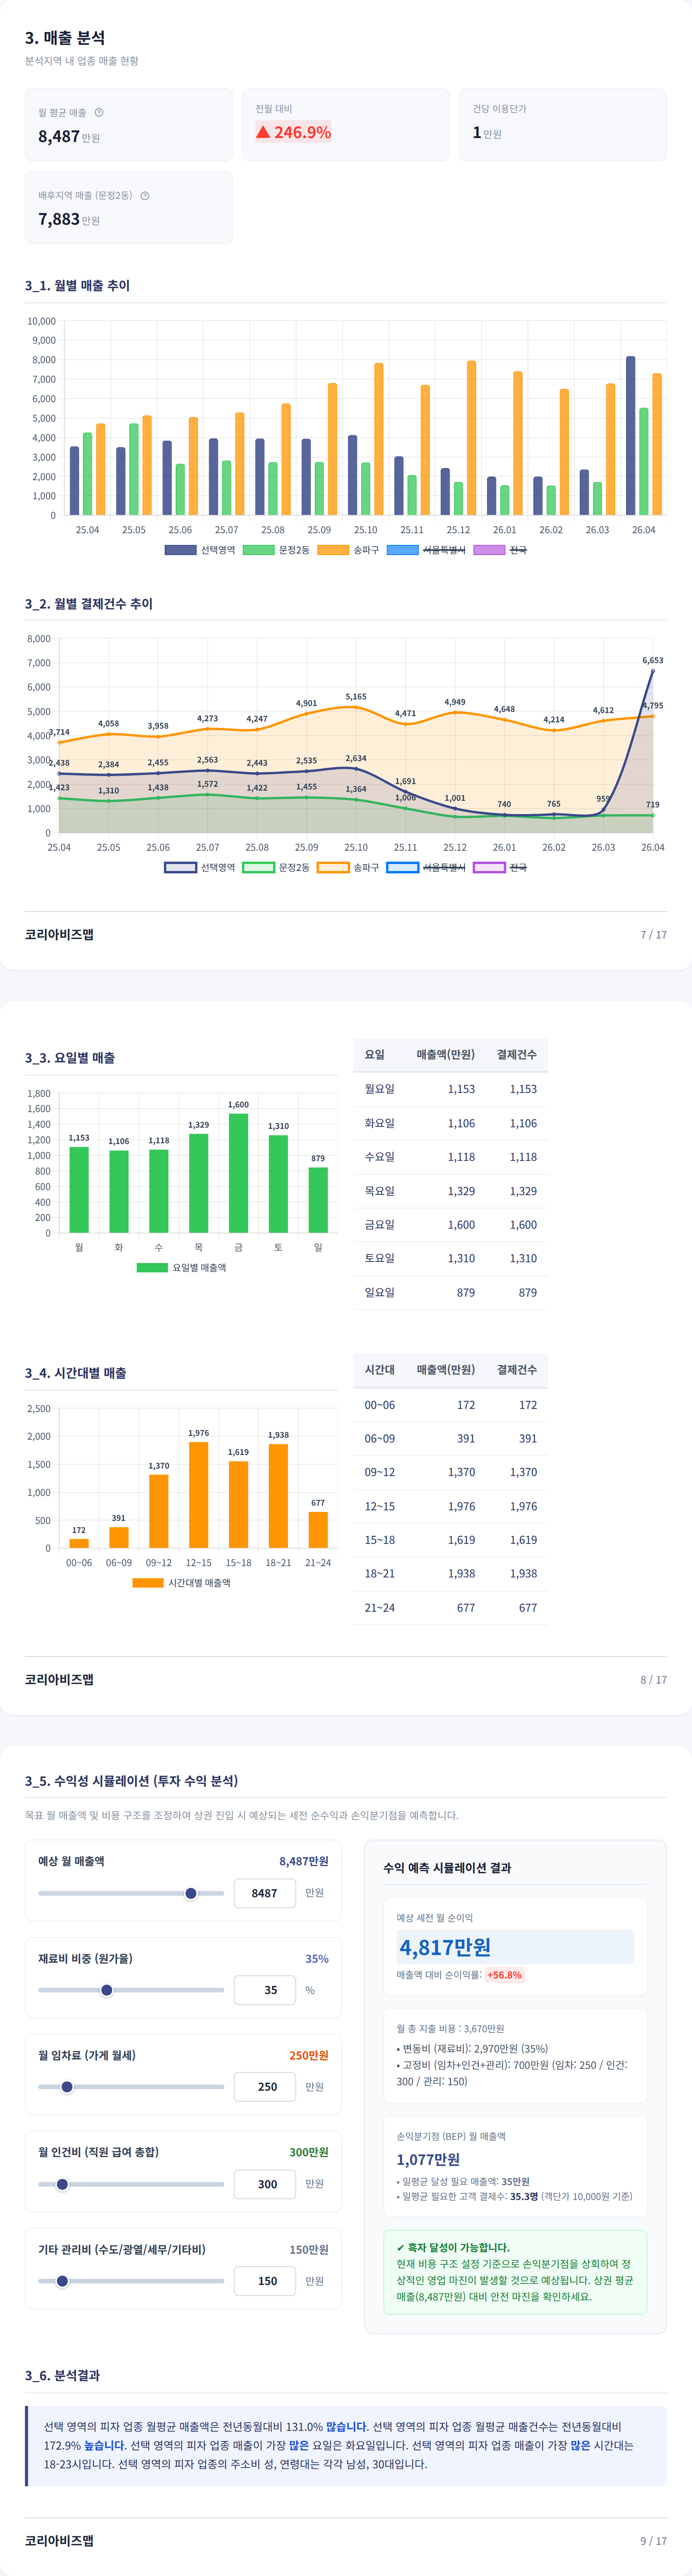Toggle 요일별 매출액 legend item
692x2576 pixels.
182,1267
